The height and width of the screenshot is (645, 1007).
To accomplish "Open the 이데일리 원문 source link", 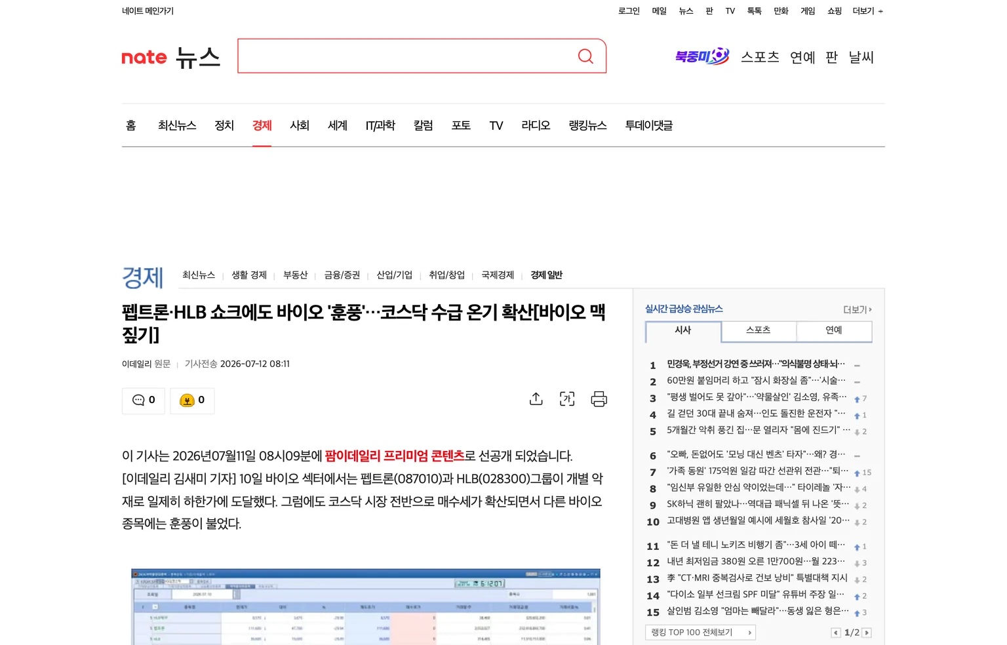I will tap(146, 364).
